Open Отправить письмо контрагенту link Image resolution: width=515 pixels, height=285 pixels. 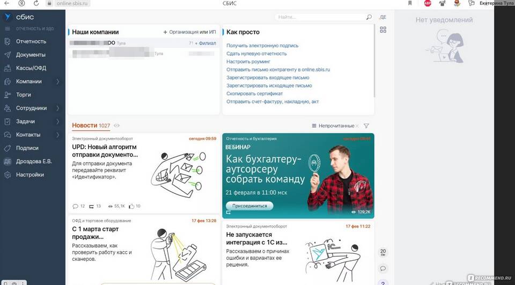(278, 70)
